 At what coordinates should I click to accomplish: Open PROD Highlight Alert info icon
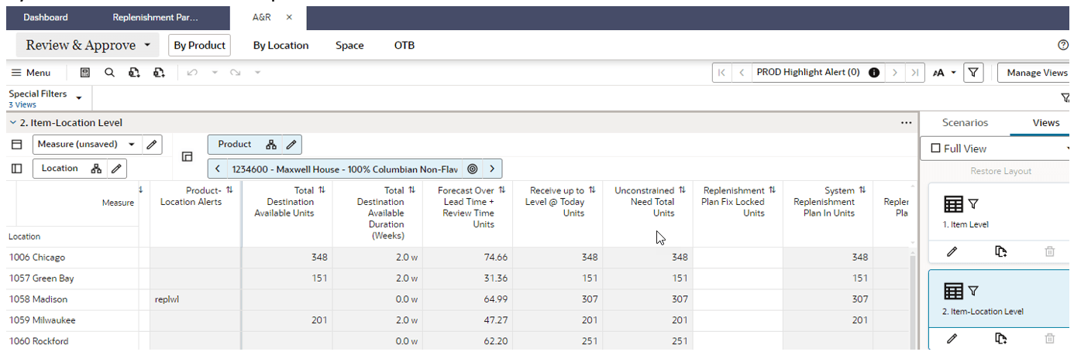874,73
